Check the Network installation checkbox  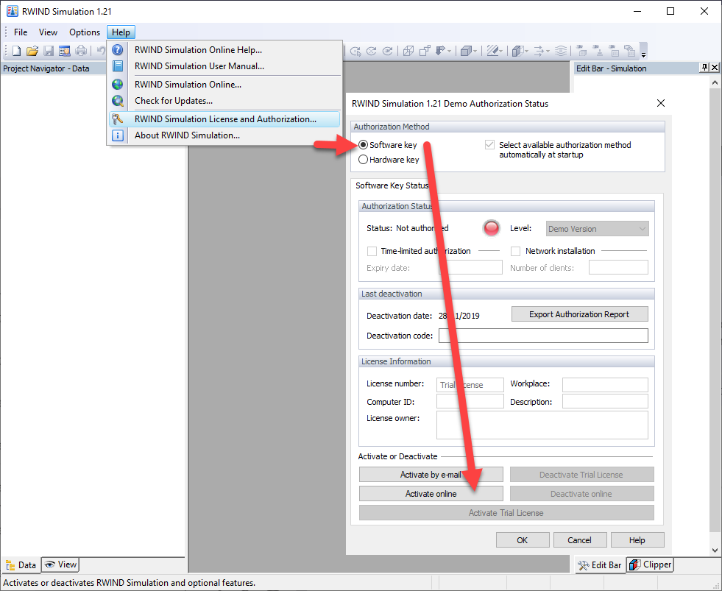(x=515, y=251)
